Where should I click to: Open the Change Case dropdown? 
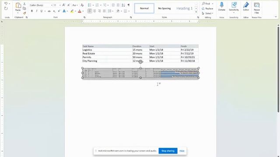pyautogui.click(x=75, y=5)
